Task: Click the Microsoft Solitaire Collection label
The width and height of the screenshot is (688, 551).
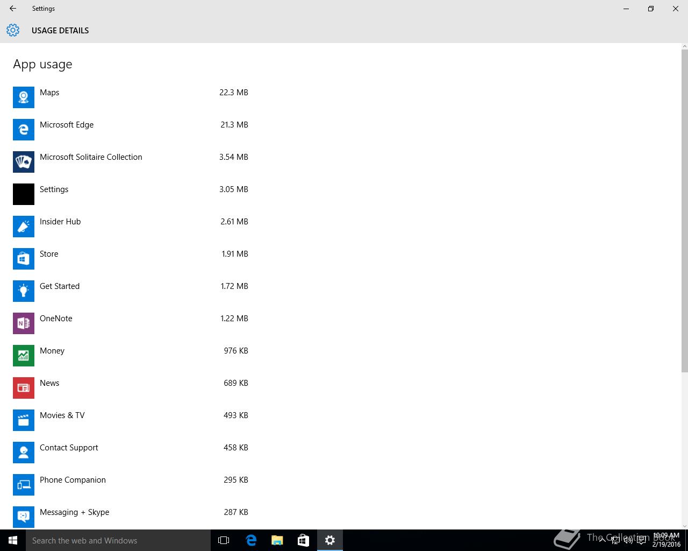Action: pos(91,157)
